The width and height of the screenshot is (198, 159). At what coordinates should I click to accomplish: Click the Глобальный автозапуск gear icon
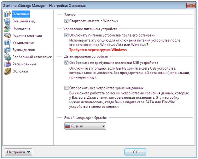coord(7,57)
